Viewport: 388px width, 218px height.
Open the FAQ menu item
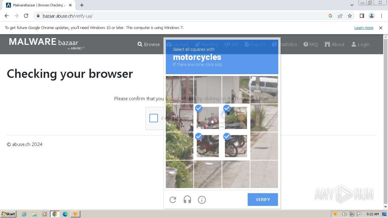coord(311,44)
